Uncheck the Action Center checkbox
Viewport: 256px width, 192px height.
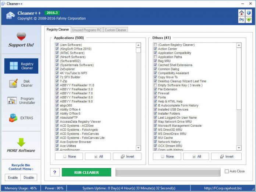156,49
